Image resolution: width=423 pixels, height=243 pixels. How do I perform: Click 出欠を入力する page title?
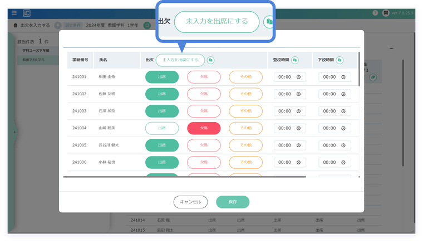click(x=35, y=25)
